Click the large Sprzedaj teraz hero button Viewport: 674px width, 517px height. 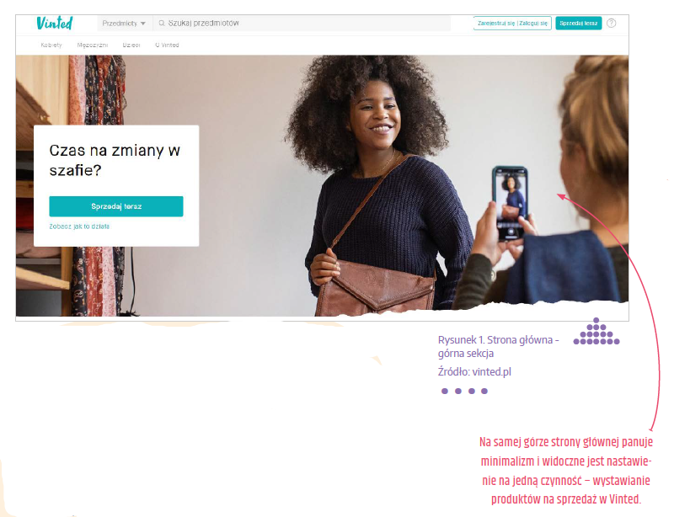point(116,206)
